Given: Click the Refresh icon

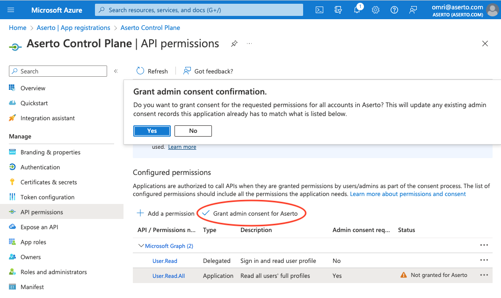Looking at the screenshot, I should tap(140, 71).
